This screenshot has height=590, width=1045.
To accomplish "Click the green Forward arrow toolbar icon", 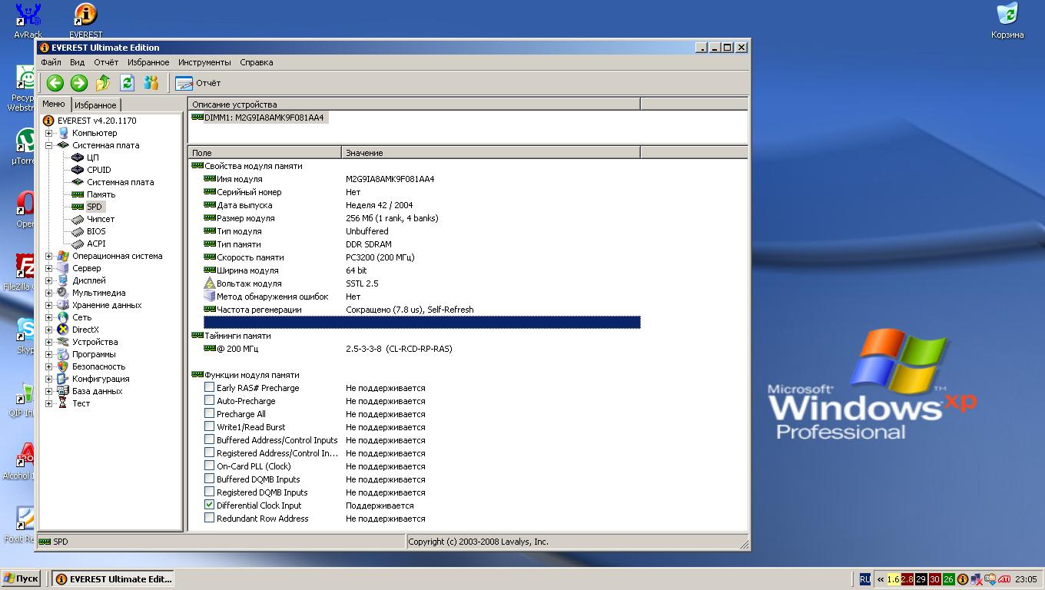I will coord(78,83).
